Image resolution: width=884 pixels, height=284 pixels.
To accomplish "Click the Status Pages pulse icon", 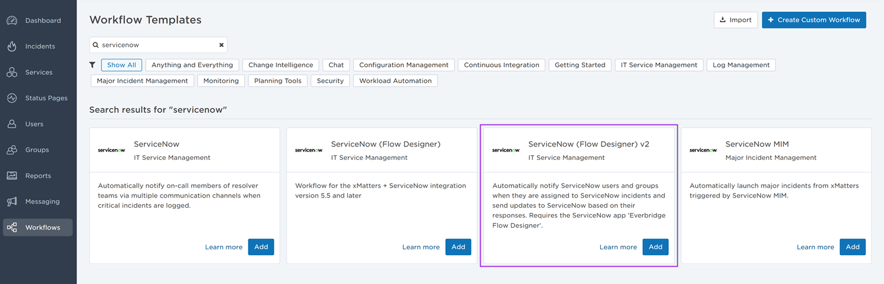I will tap(12, 98).
